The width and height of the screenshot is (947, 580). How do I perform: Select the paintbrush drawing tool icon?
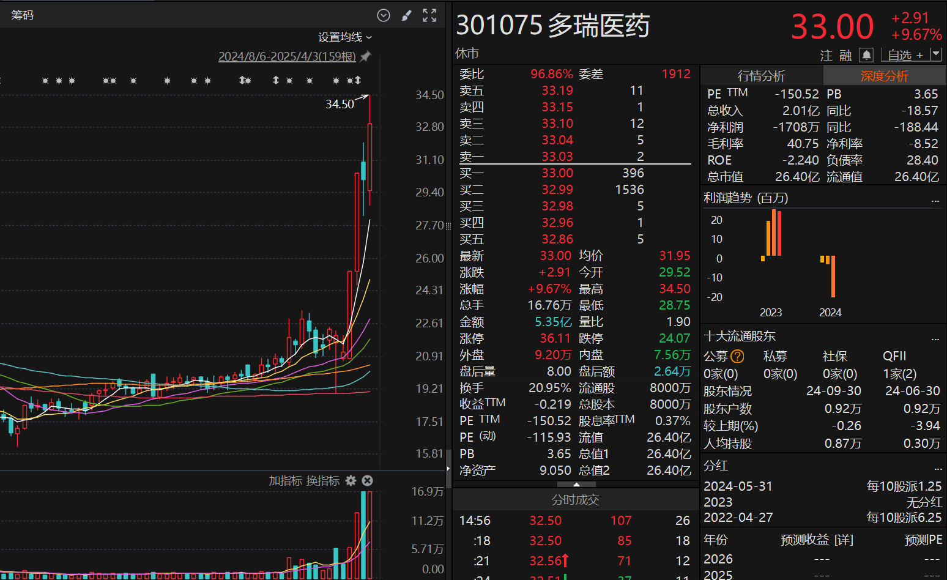tap(406, 15)
